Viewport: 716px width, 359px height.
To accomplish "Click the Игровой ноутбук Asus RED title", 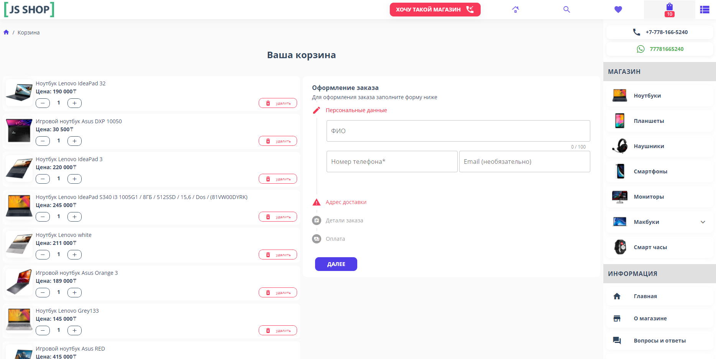I will click(x=70, y=349).
